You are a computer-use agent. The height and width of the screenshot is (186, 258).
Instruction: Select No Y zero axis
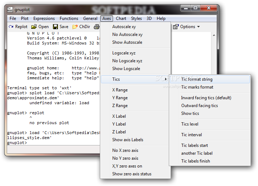point(135,158)
